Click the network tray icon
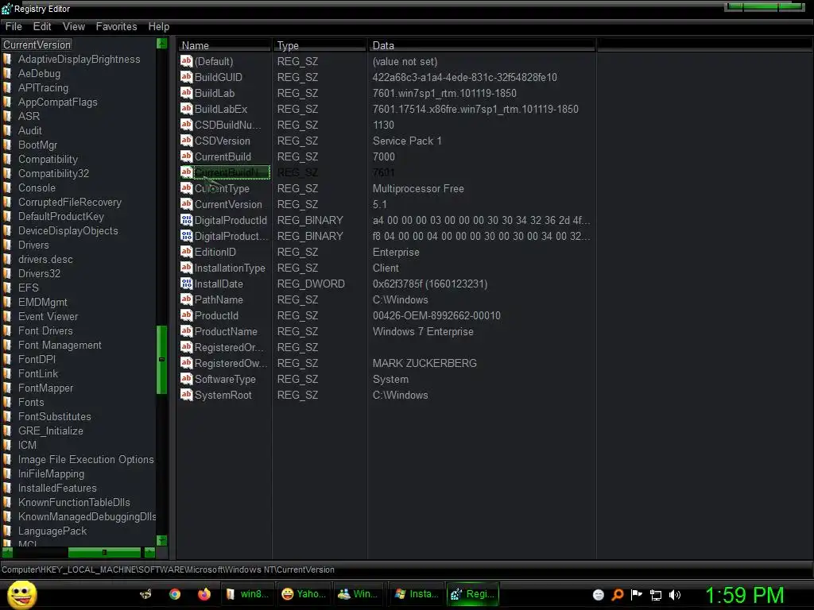 (x=656, y=595)
